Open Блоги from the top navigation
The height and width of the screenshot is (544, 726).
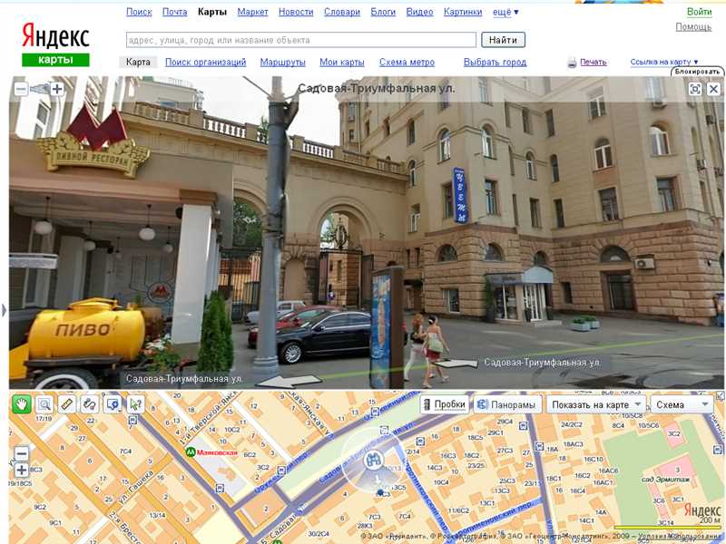pos(383,12)
